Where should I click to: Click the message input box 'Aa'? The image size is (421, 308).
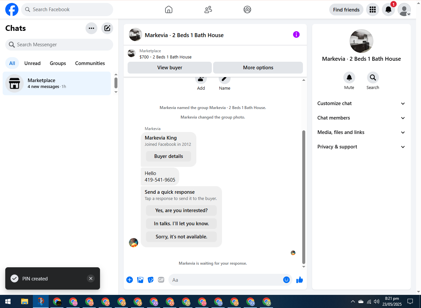(230, 280)
